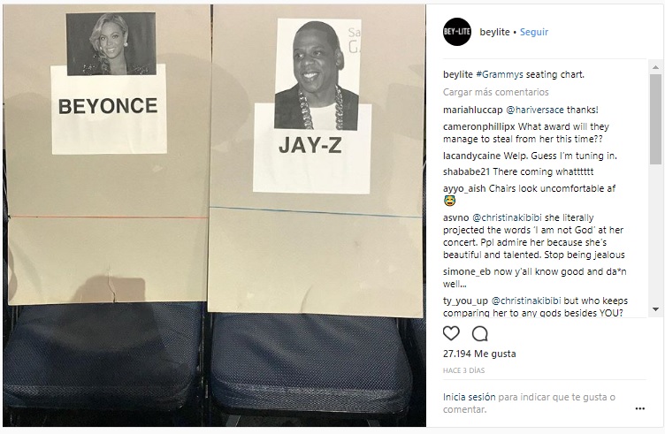Viewport: 665px width, 434px height.
Task: Click Seguir to follow beylite
Action: click(x=534, y=32)
